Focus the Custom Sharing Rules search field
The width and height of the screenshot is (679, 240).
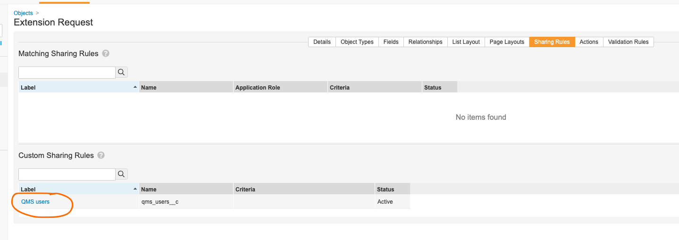coord(67,174)
